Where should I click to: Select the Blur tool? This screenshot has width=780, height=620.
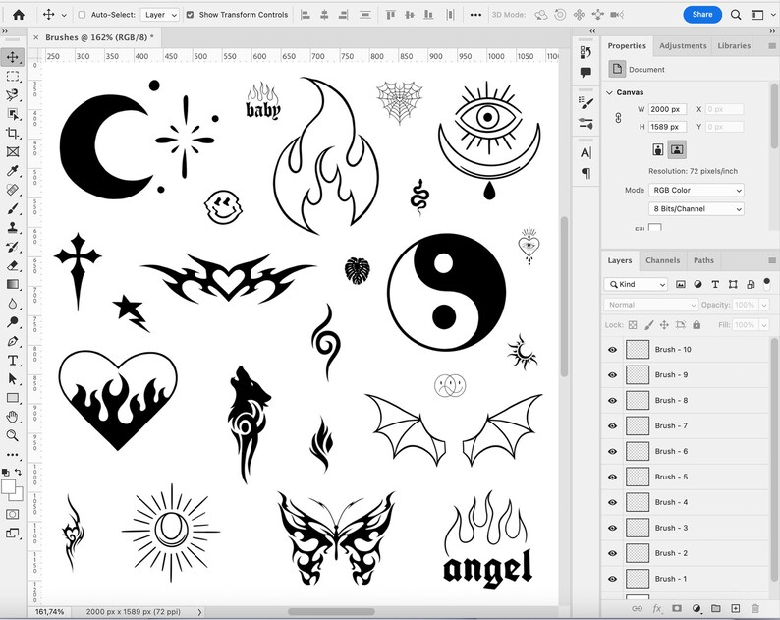[x=13, y=303]
